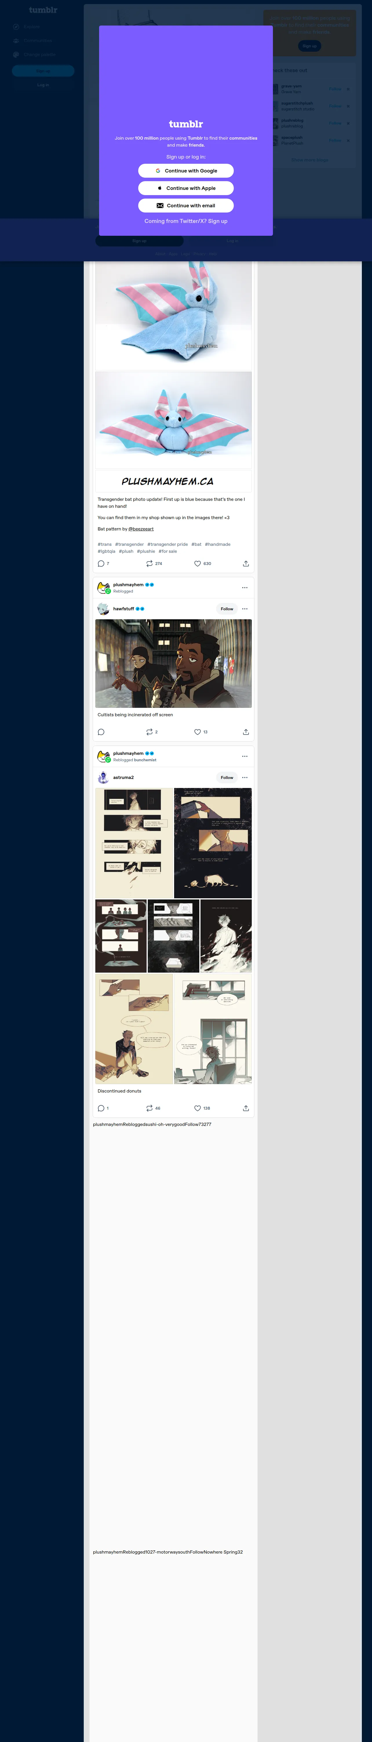Select Change palette in the sidebar
Screen dimensions: 372x1742
[x=43, y=55]
